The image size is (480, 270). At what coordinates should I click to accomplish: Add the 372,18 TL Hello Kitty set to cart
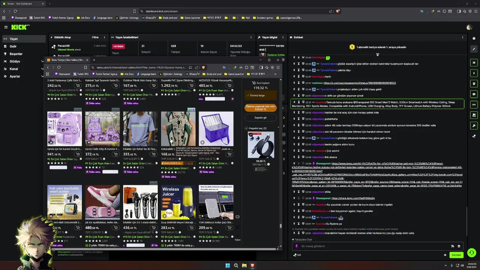(x=115, y=154)
